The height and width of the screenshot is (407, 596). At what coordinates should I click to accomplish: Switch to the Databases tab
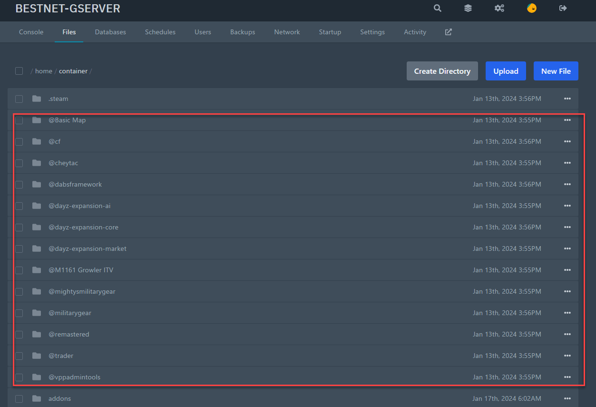coord(110,32)
